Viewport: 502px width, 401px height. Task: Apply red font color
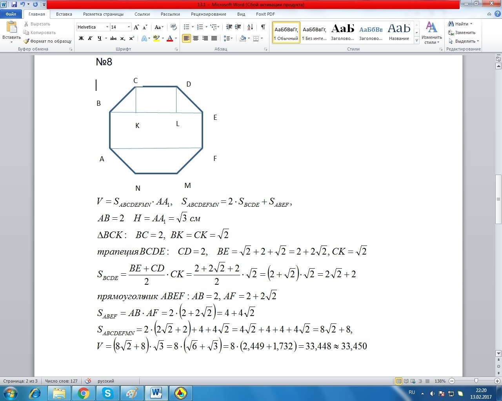pos(170,38)
